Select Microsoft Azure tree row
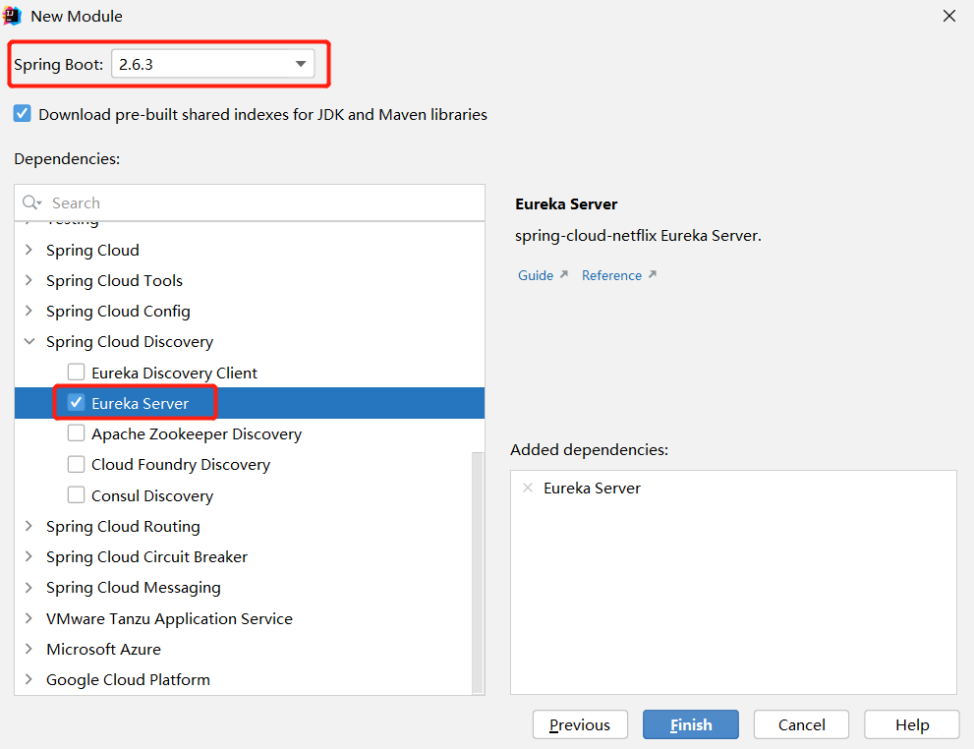Screen dimensions: 974x749 tap(250, 649)
